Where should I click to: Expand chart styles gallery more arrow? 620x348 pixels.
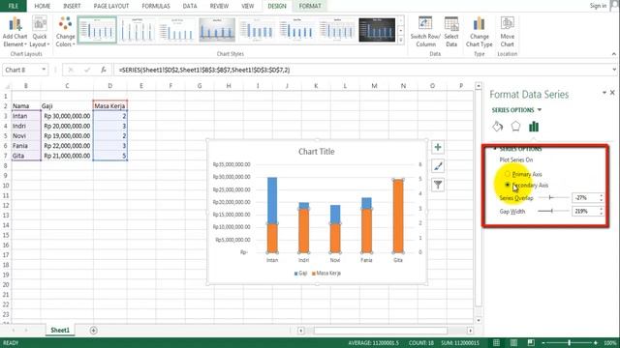[x=401, y=40]
